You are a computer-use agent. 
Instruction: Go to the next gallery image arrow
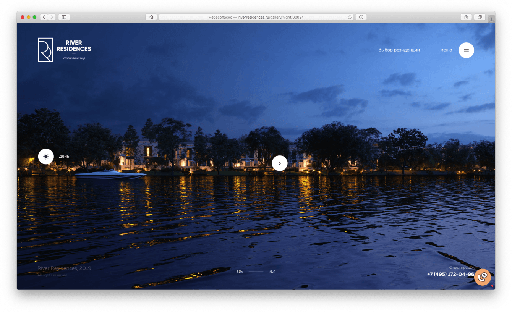[280, 163]
